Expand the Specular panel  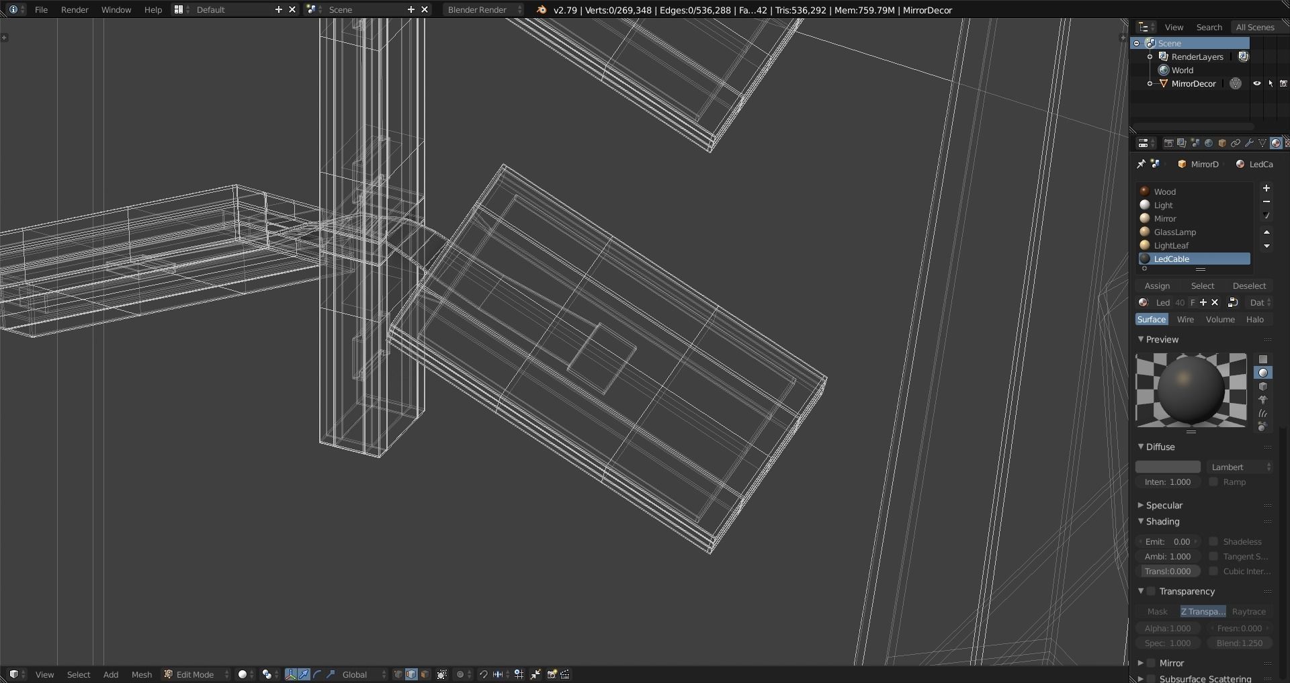(x=1140, y=505)
